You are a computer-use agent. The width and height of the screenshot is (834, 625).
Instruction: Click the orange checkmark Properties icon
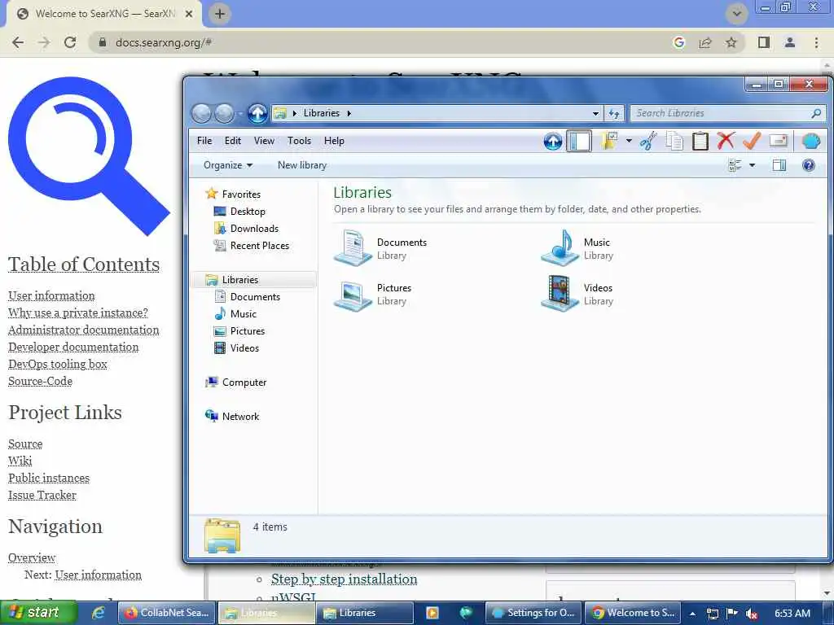tap(752, 141)
